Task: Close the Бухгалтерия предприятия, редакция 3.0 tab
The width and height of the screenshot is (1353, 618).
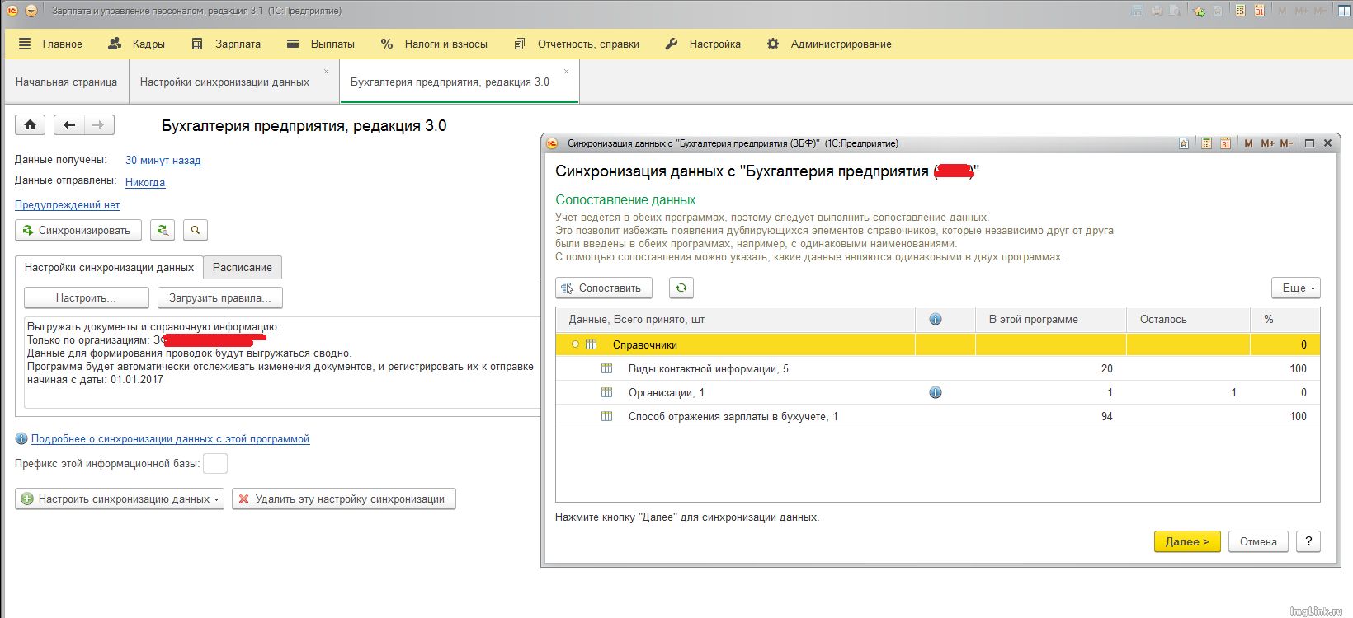Action: (566, 72)
